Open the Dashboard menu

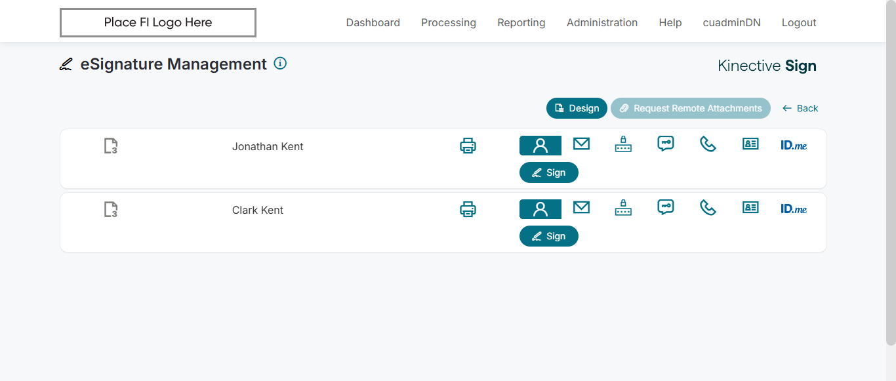[x=373, y=22]
